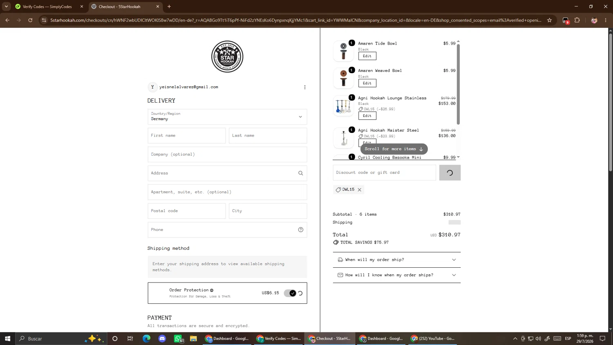Image resolution: width=613 pixels, height=345 pixels.
Task: Click the Apartment, suite, etc. field
Action: 227,192
